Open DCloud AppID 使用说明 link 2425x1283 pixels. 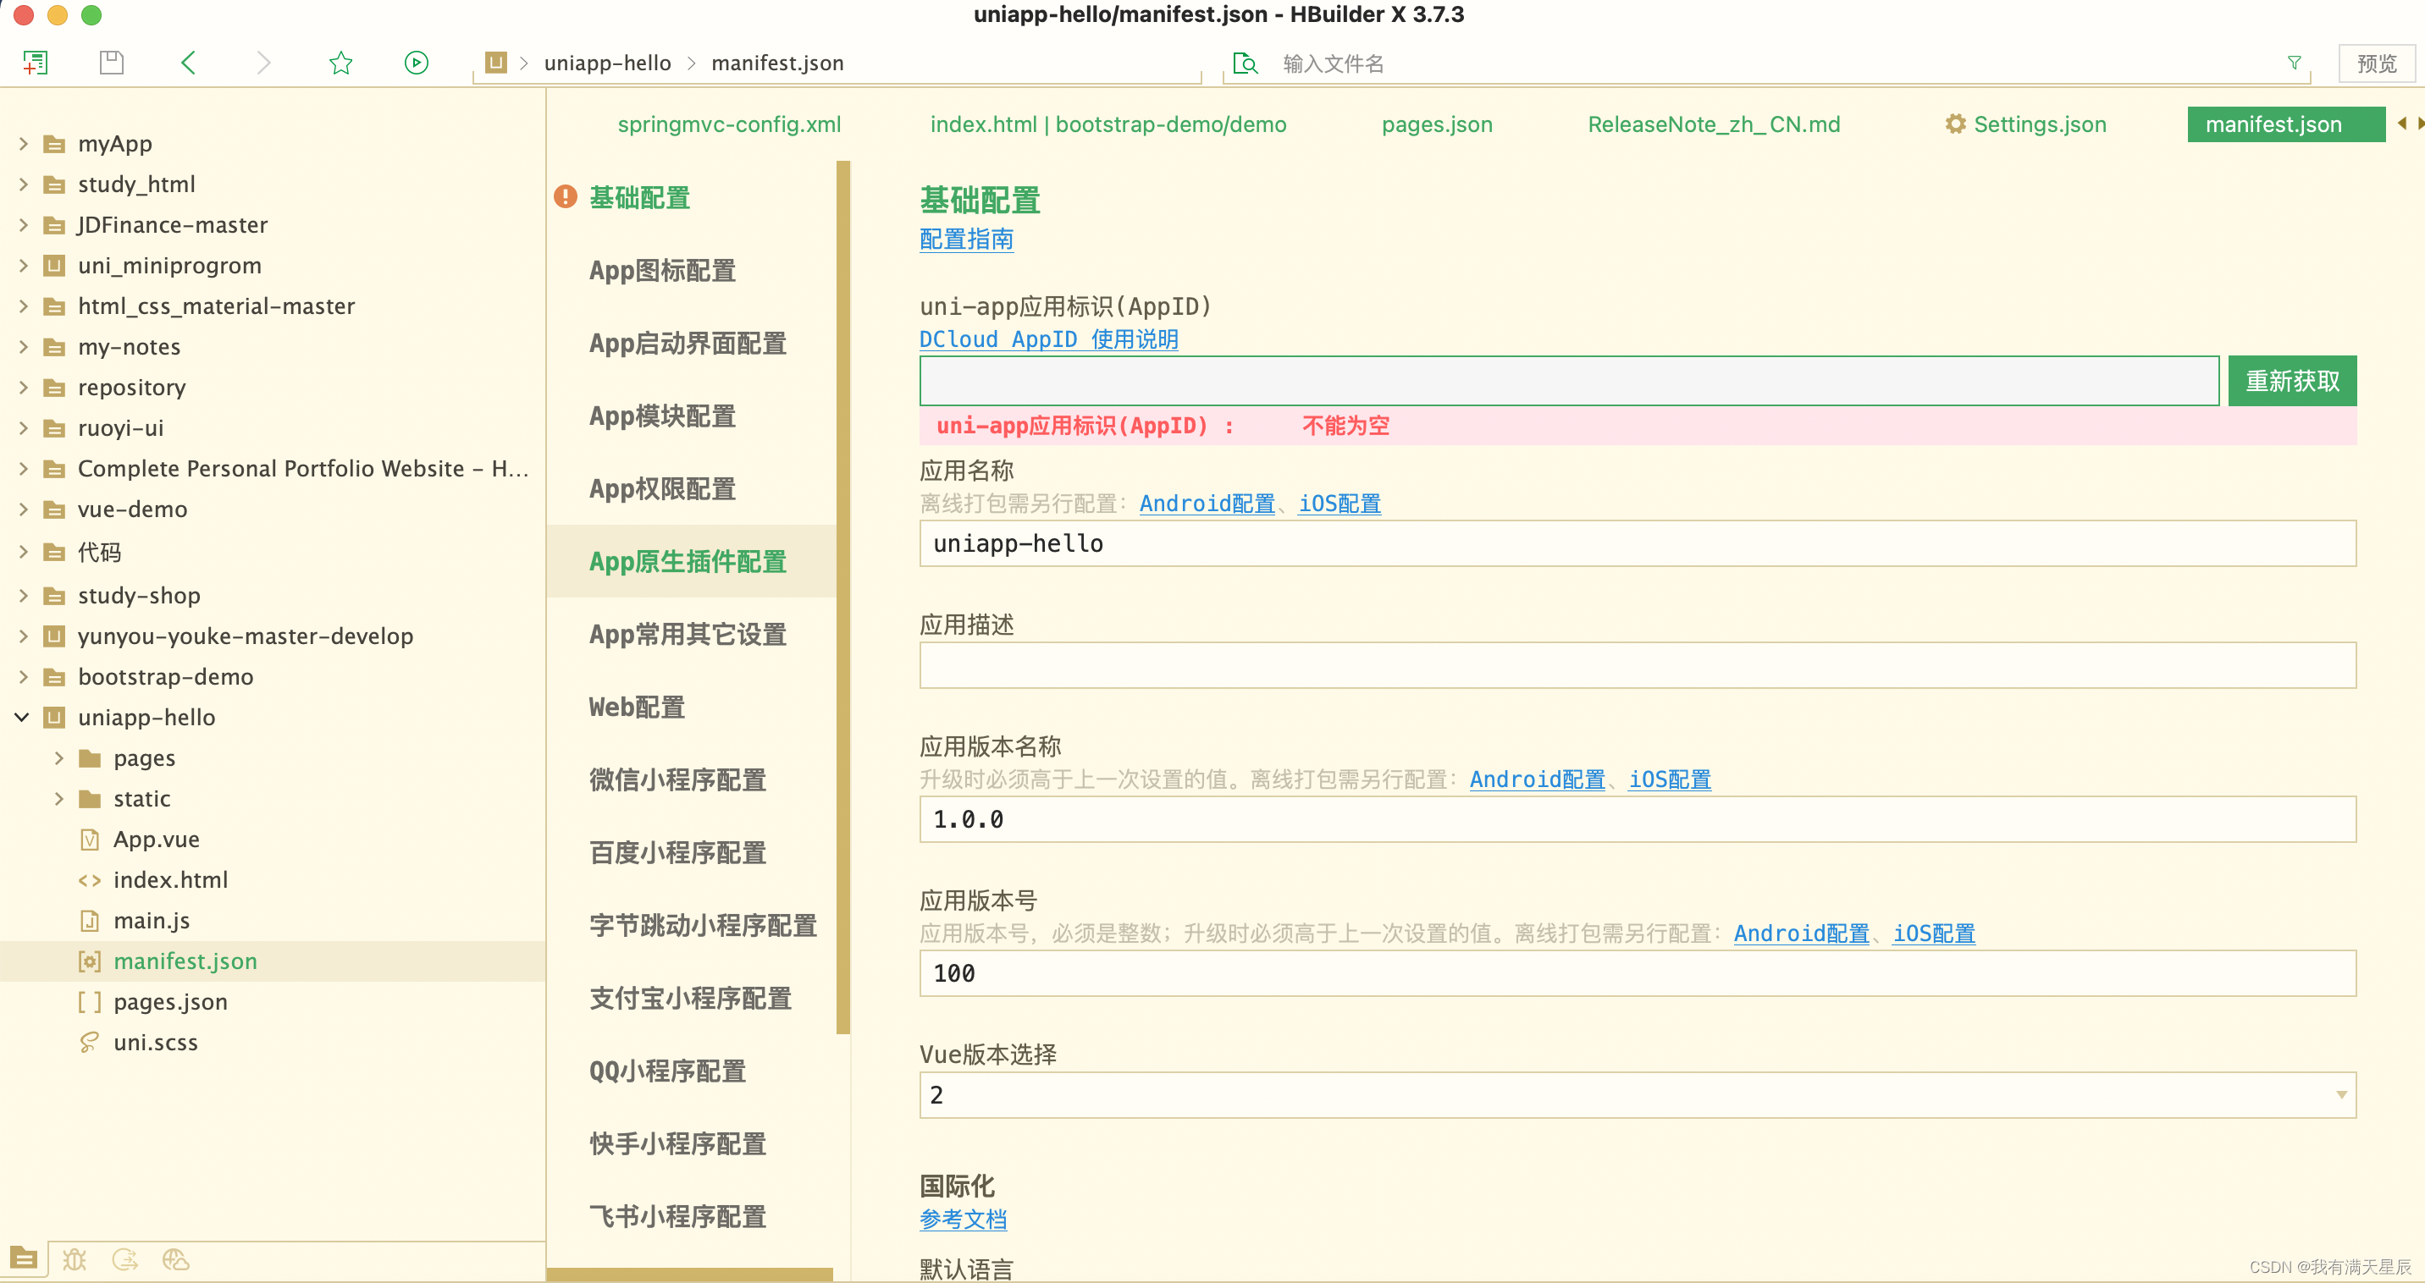[1049, 339]
